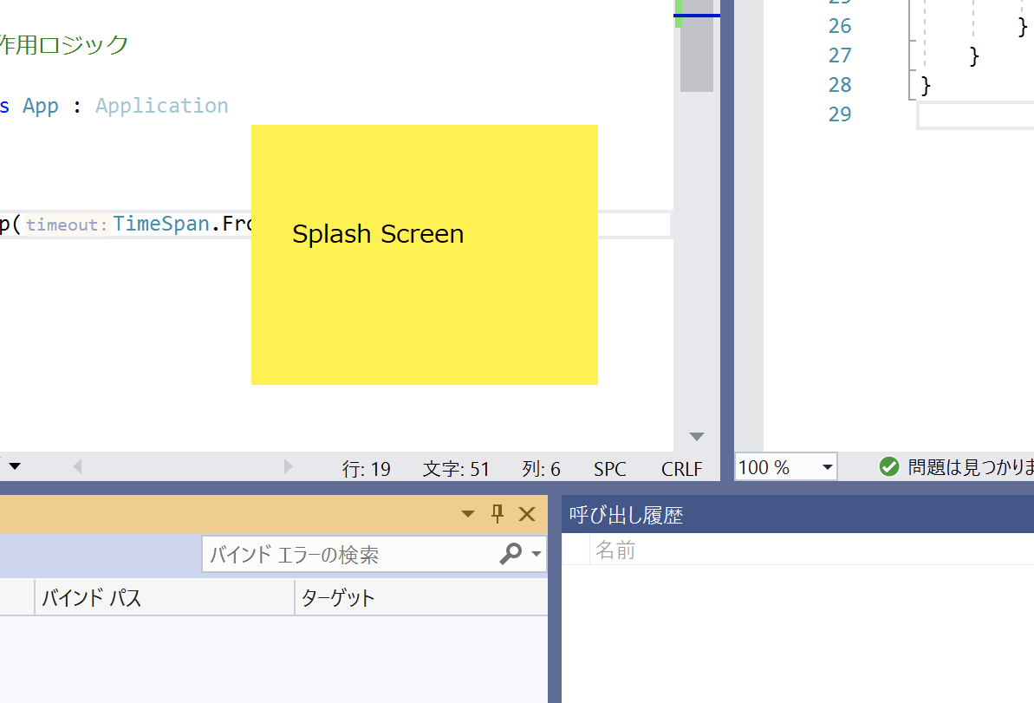Click the search magnifier icon in binding error search
This screenshot has width=1034, height=703.
click(x=511, y=554)
